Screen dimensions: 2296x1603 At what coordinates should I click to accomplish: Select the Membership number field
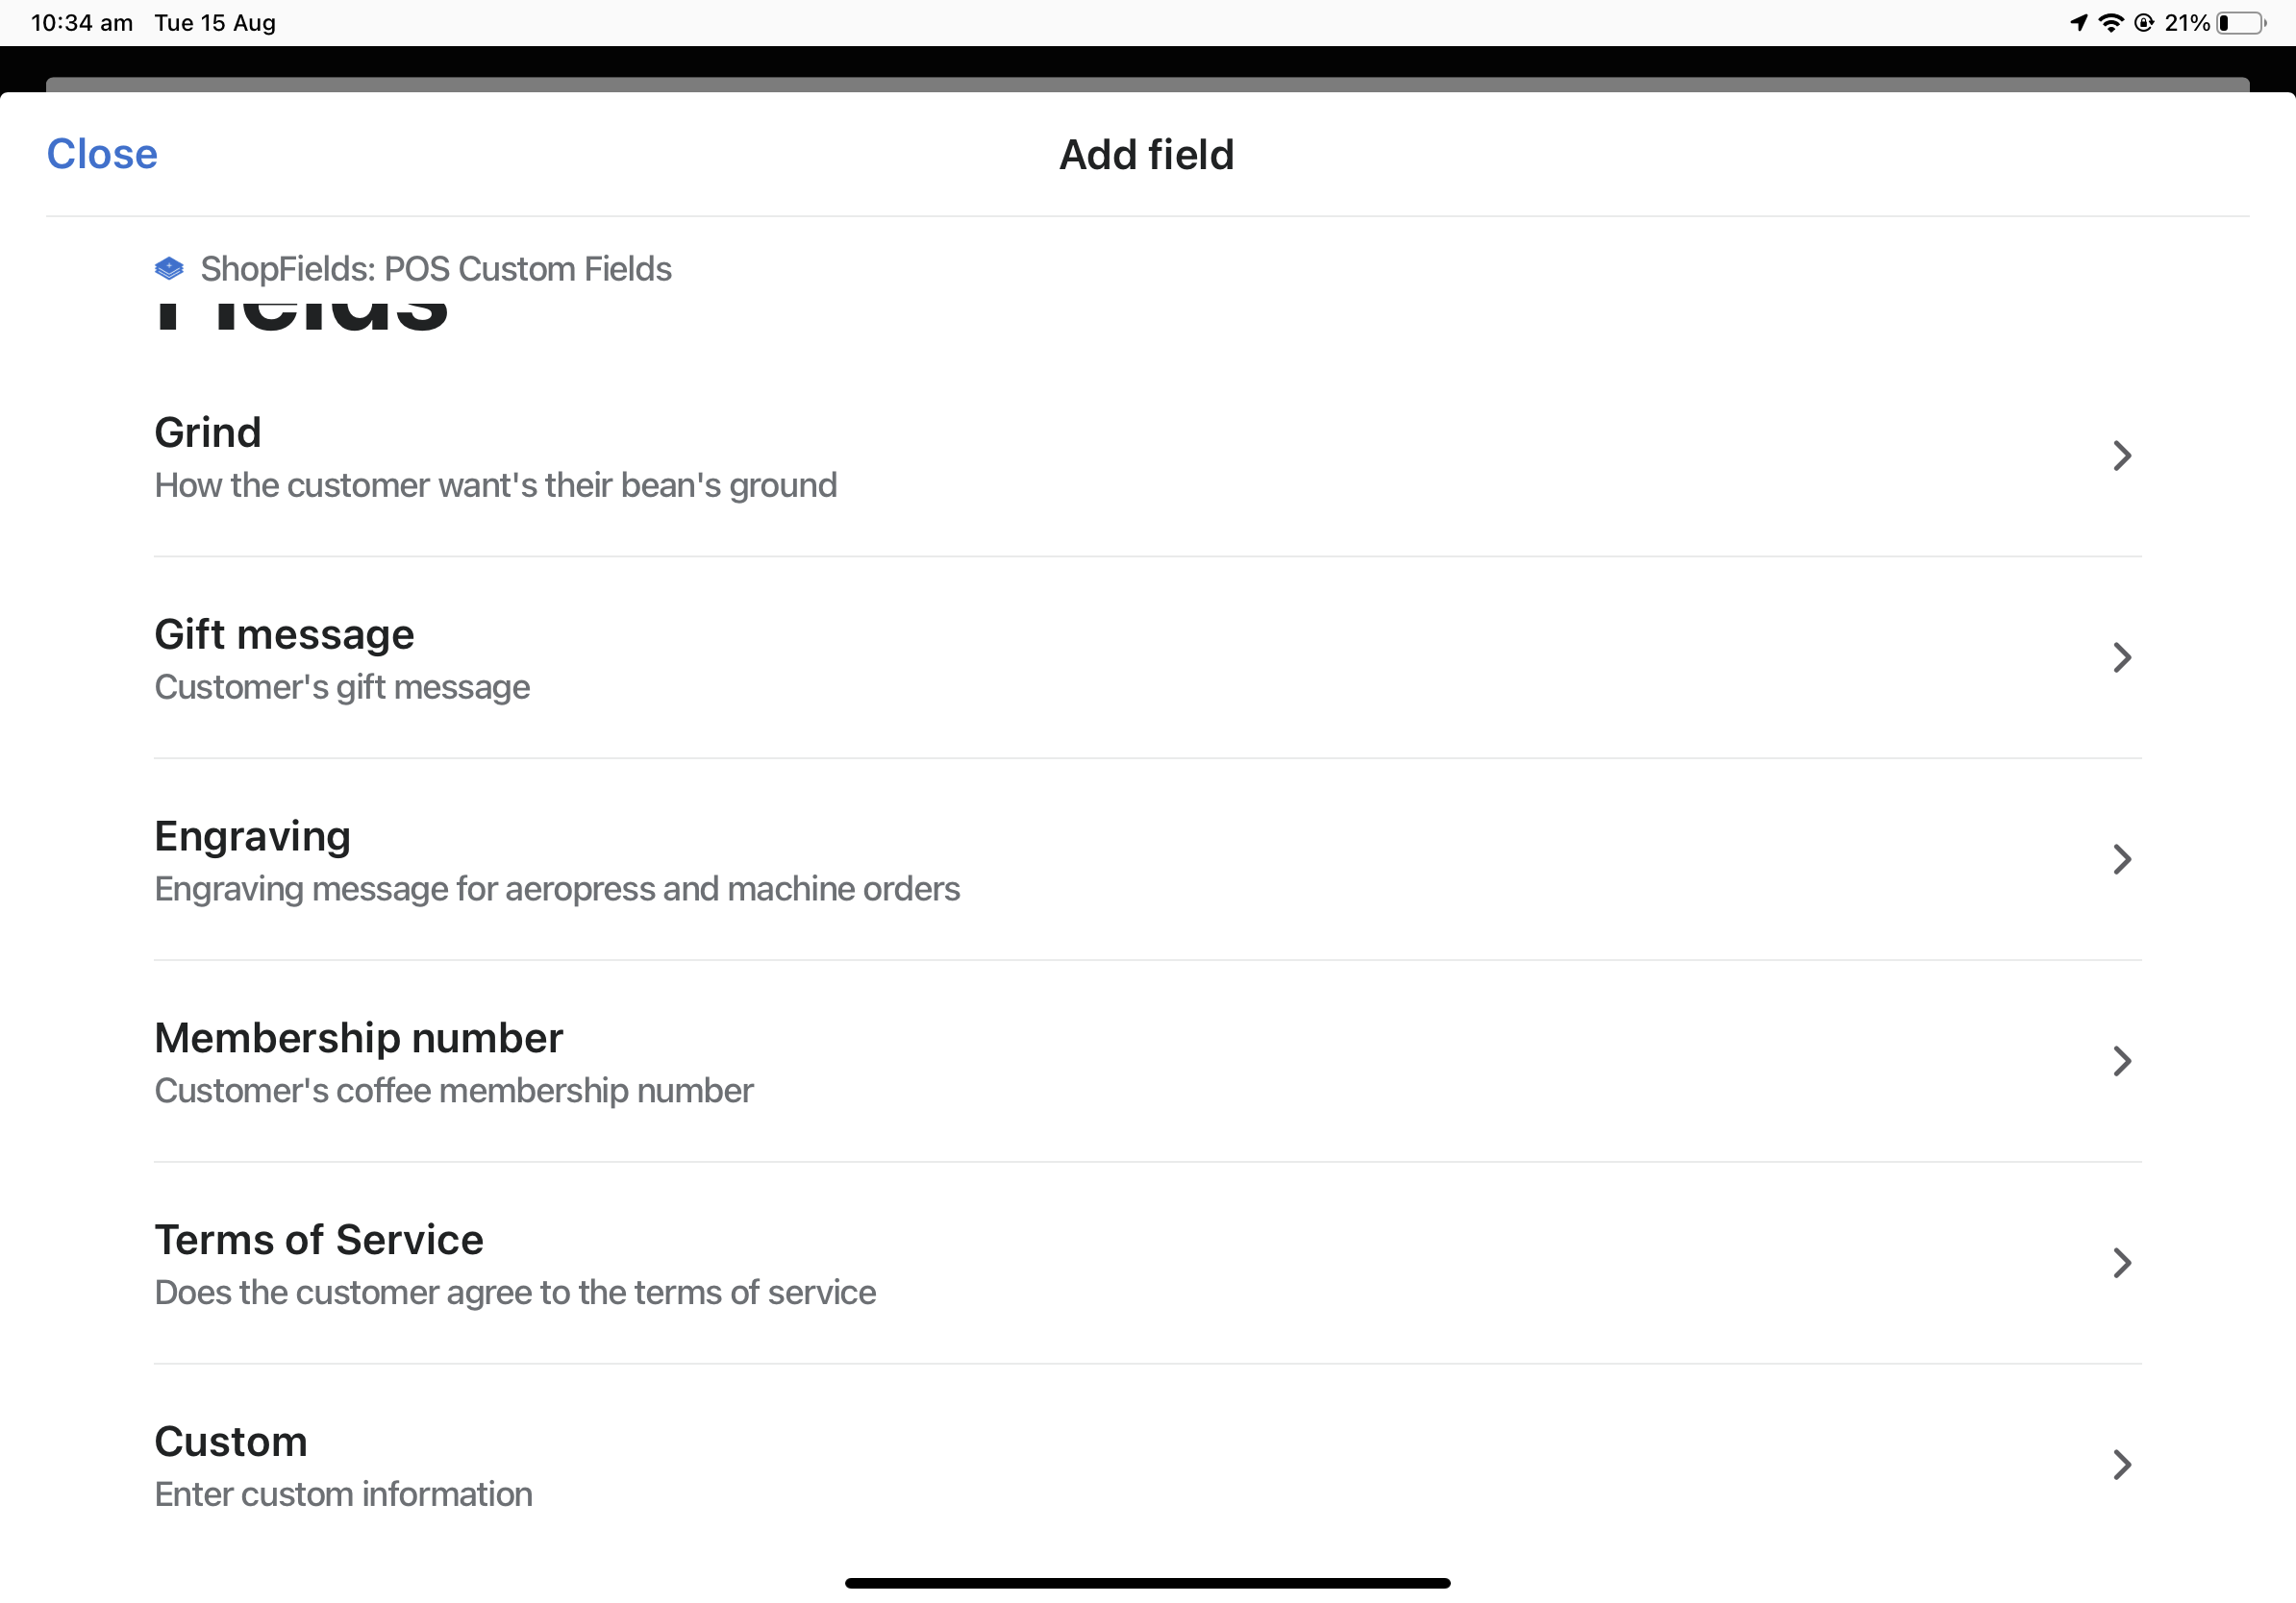tap(1147, 1061)
